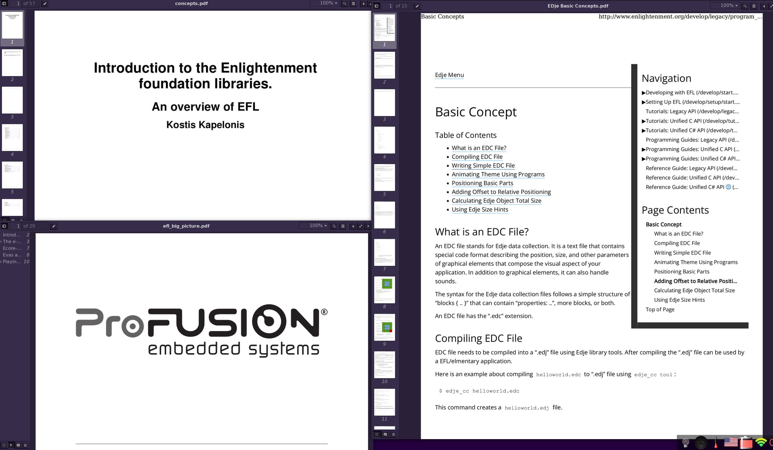The width and height of the screenshot is (773, 450).
Task: Click search icon in efl_big_picture.pdf window
Action: (x=334, y=226)
